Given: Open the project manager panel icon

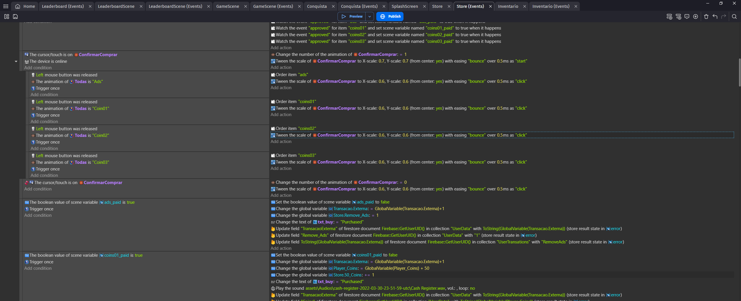Looking at the screenshot, I should coord(7,16).
